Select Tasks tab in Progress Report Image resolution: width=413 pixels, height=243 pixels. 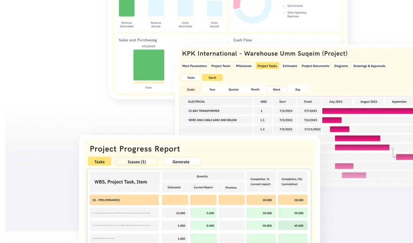(100, 162)
